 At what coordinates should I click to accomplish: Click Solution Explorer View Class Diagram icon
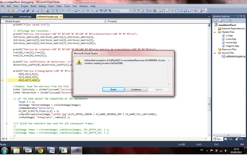231,21
